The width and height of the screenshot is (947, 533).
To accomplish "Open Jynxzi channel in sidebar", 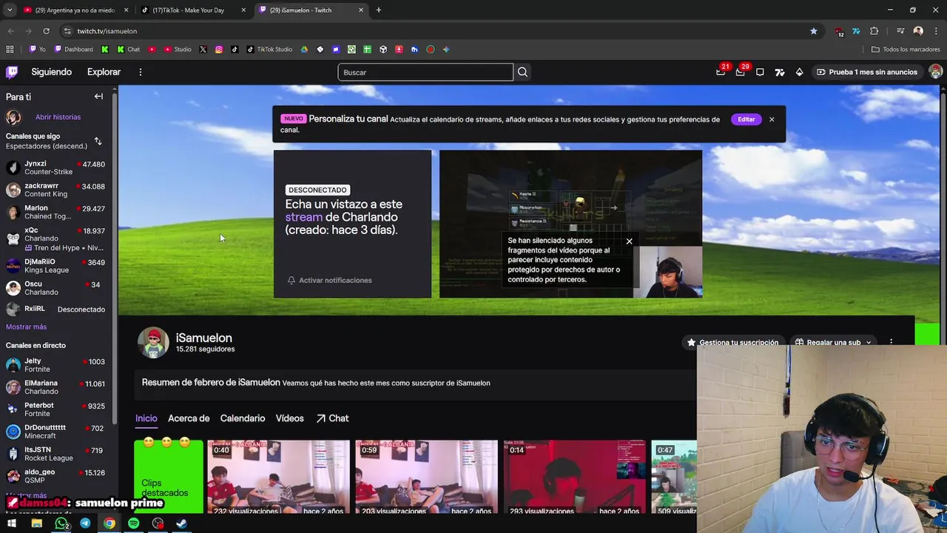I will (55, 167).
